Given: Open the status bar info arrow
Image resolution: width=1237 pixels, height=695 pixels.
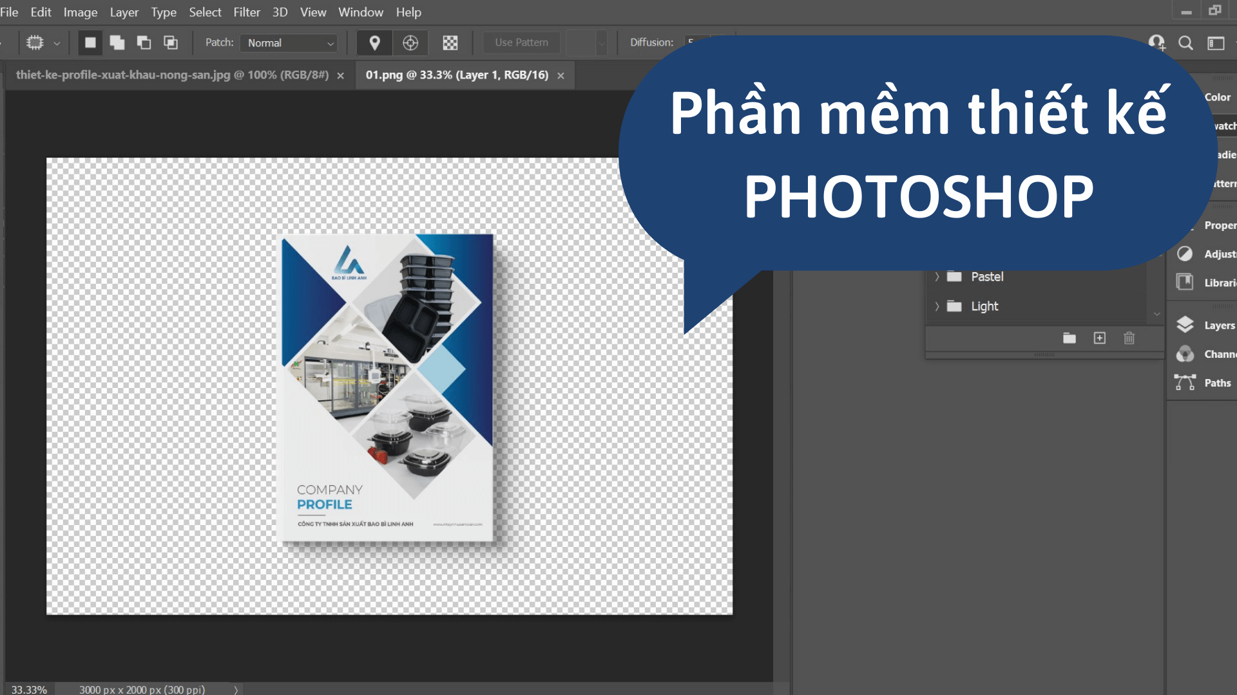Looking at the screenshot, I should coord(236,690).
